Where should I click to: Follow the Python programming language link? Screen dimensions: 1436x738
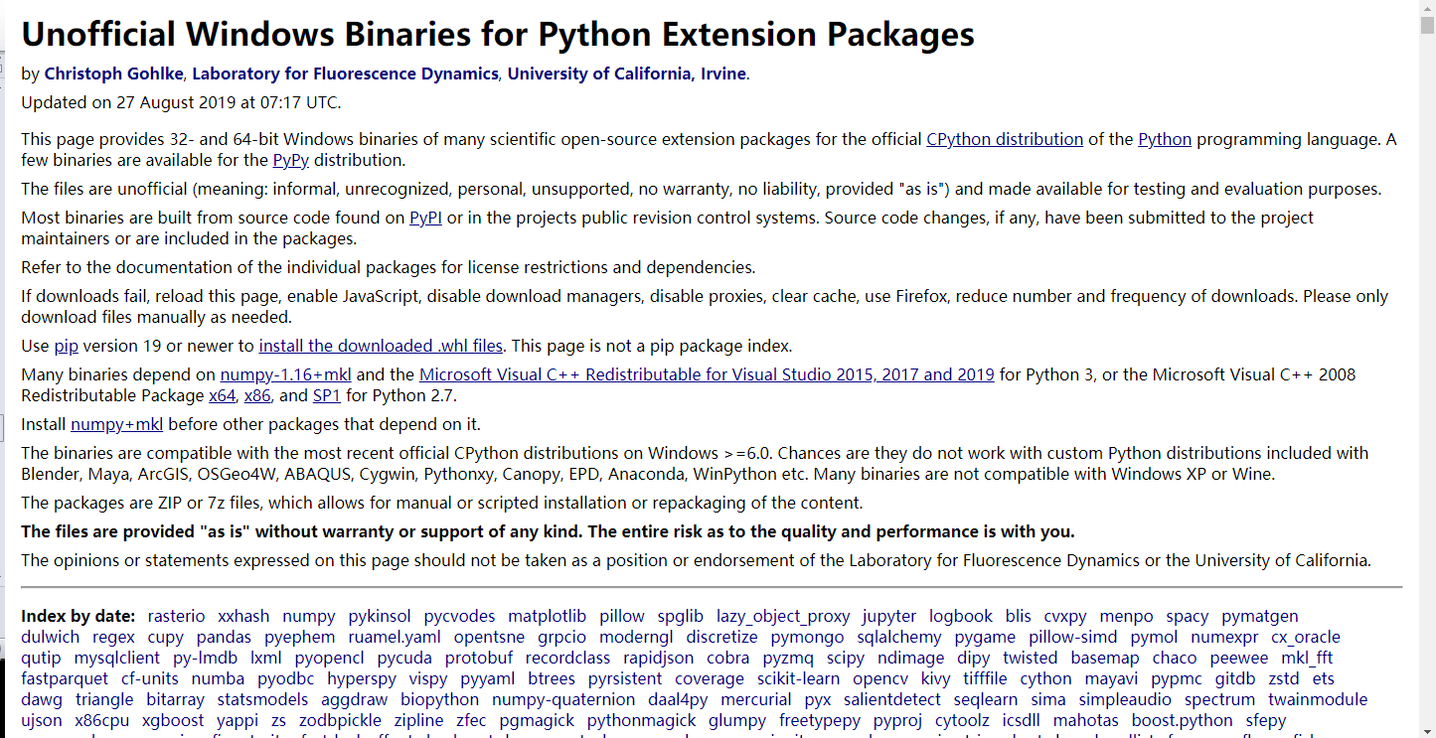coord(1165,139)
